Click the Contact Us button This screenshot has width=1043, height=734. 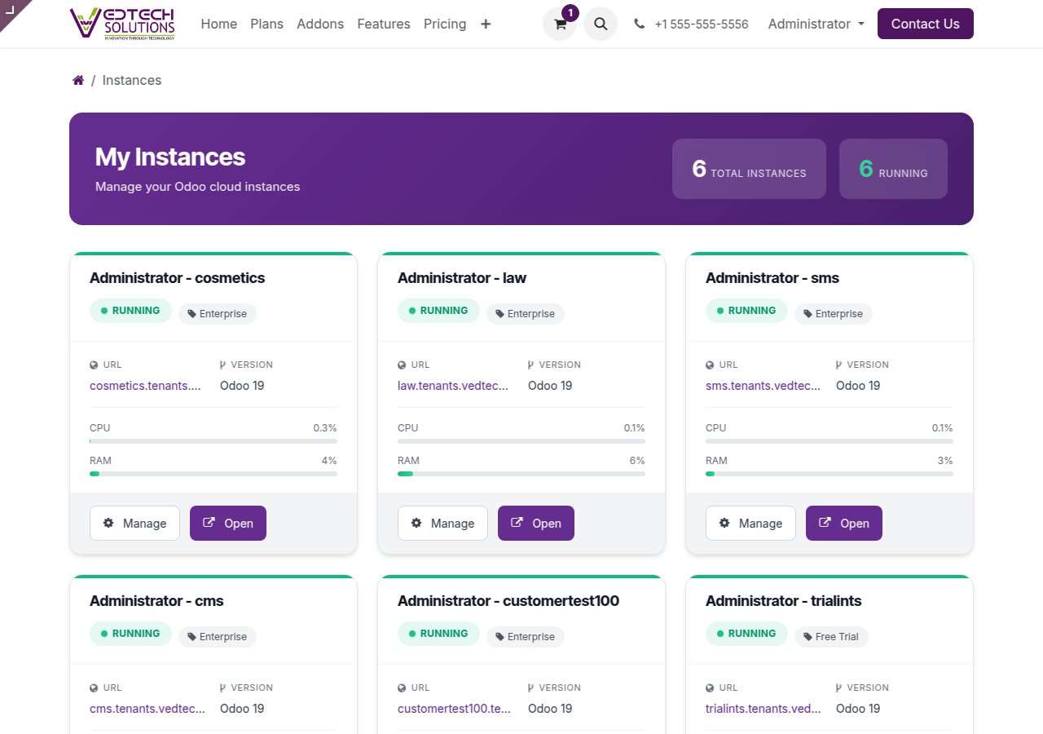tap(925, 24)
